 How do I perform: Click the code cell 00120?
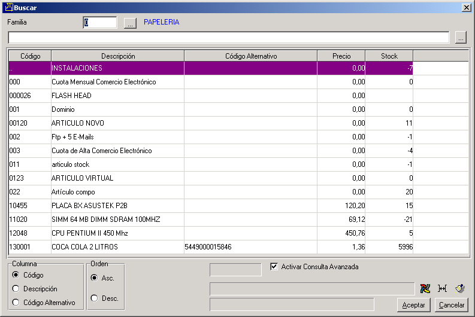click(x=30, y=123)
